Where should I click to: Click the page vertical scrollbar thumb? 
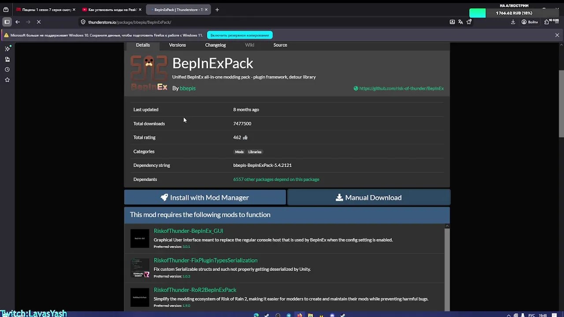coord(561,104)
